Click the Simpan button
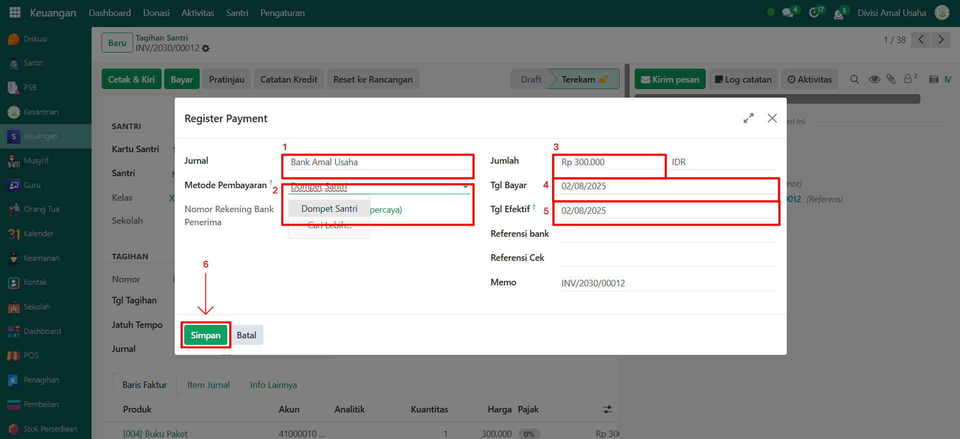Screen dimensions: 960x439 pos(205,335)
